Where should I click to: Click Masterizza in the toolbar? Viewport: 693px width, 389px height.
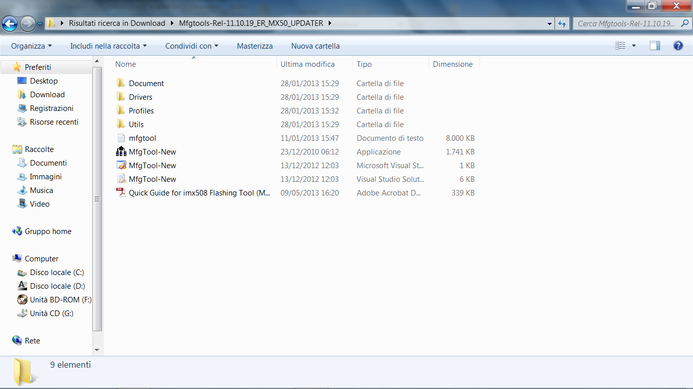(x=255, y=46)
